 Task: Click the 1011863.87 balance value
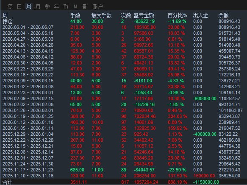230,110
